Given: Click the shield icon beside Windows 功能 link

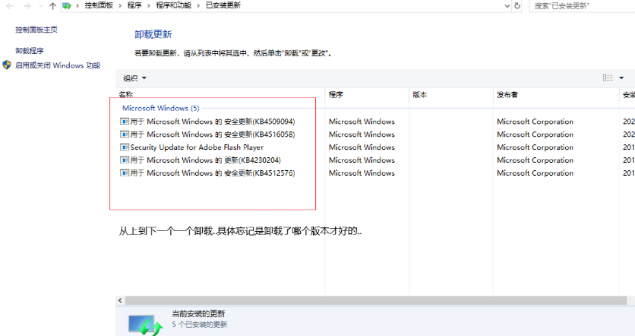Looking at the screenshot, I should coord(7,66).
